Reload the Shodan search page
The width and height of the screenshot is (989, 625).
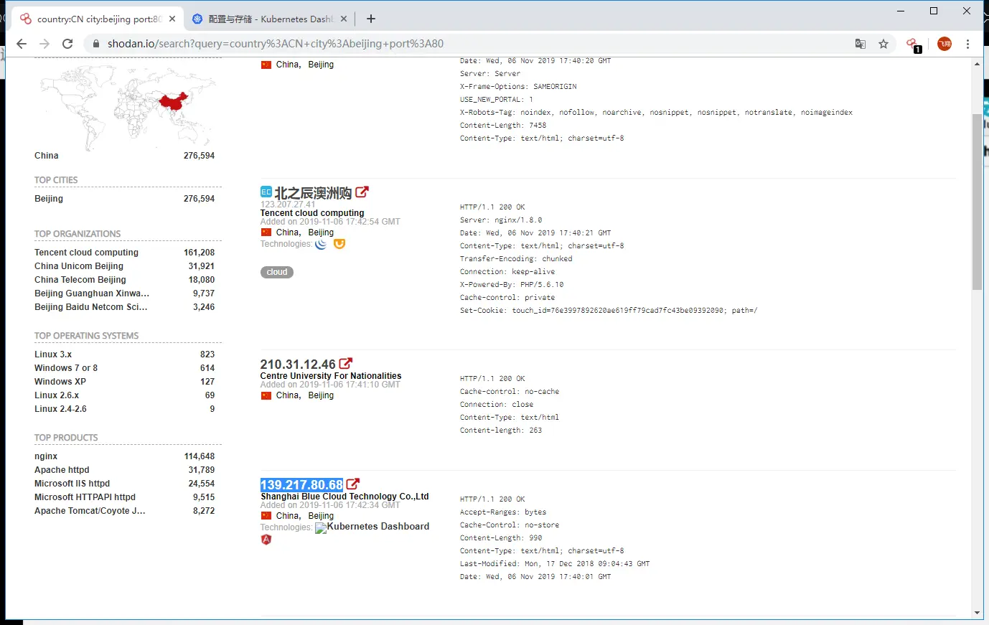click(x=67, y=44)
